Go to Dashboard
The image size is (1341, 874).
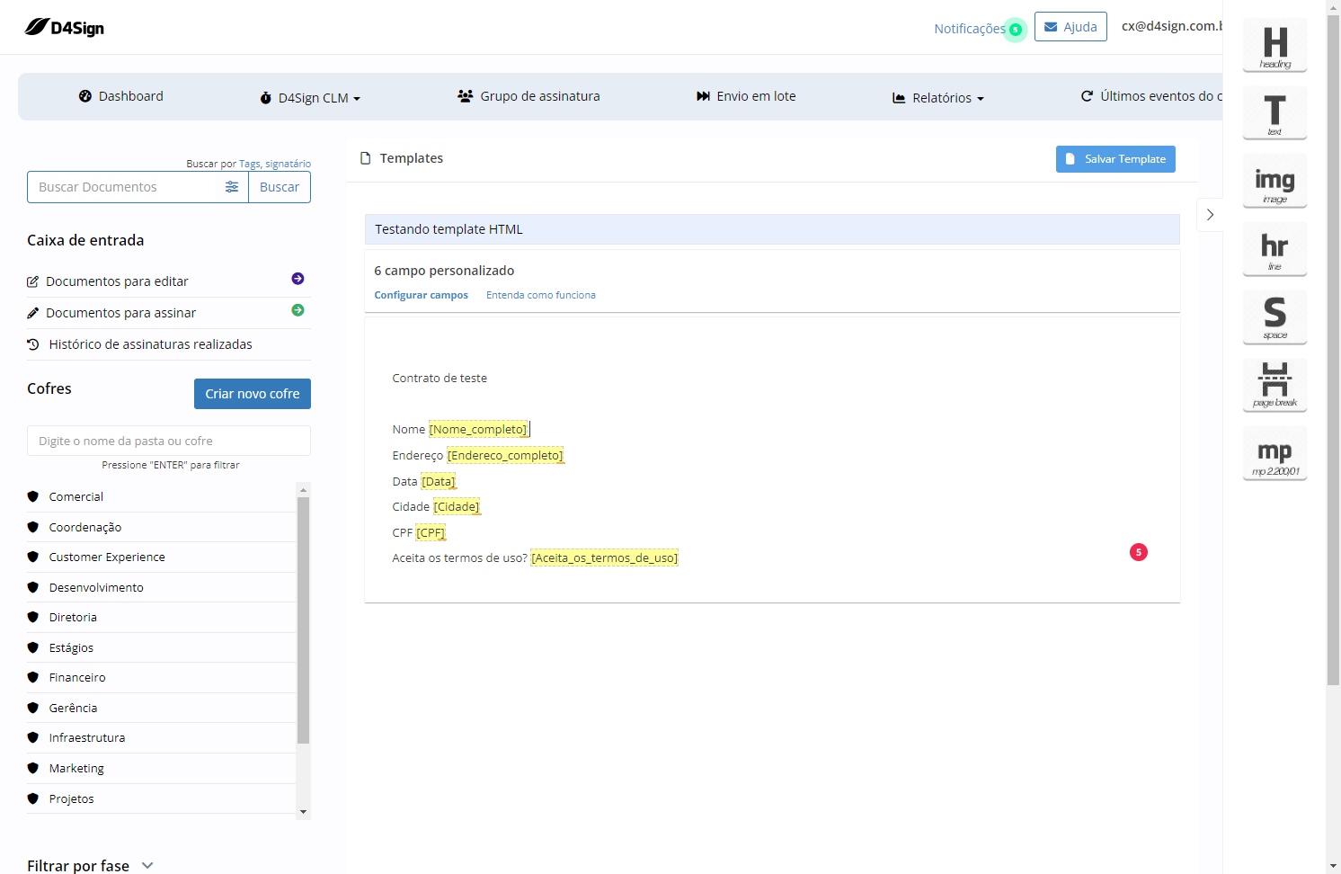(121, 96)
